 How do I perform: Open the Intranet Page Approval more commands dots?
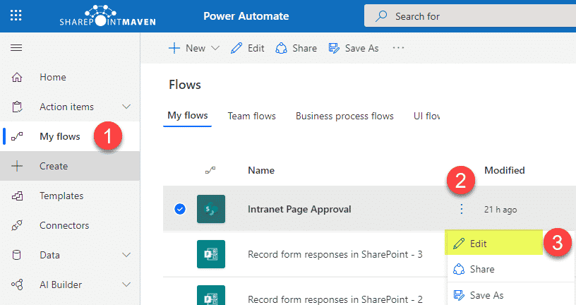pos(462,209)
